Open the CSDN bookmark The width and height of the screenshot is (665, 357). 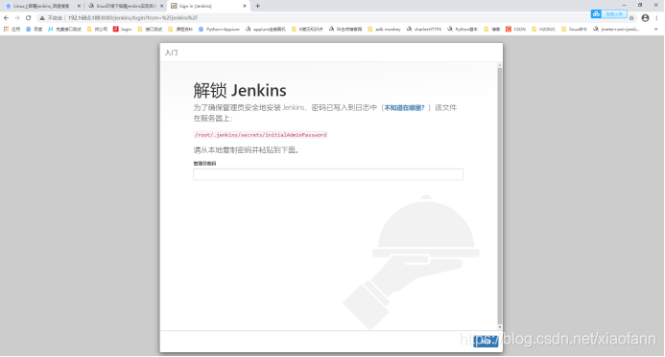pos(515,29)
